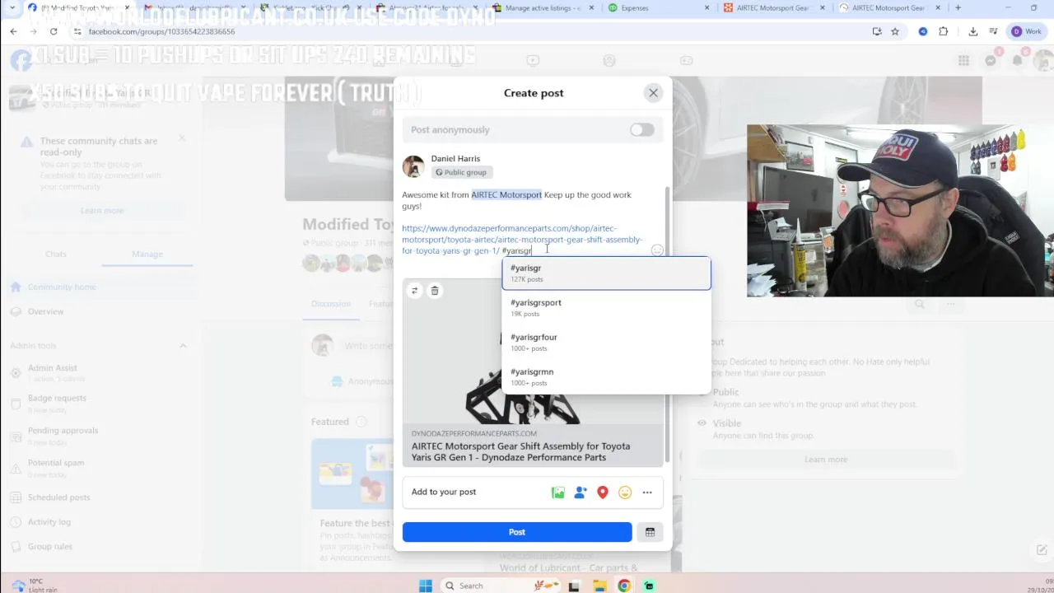Select the #yarisgr hashtag suggestion
The height and width of the screenshot is (593, 1054).
(x=606, y=273)
